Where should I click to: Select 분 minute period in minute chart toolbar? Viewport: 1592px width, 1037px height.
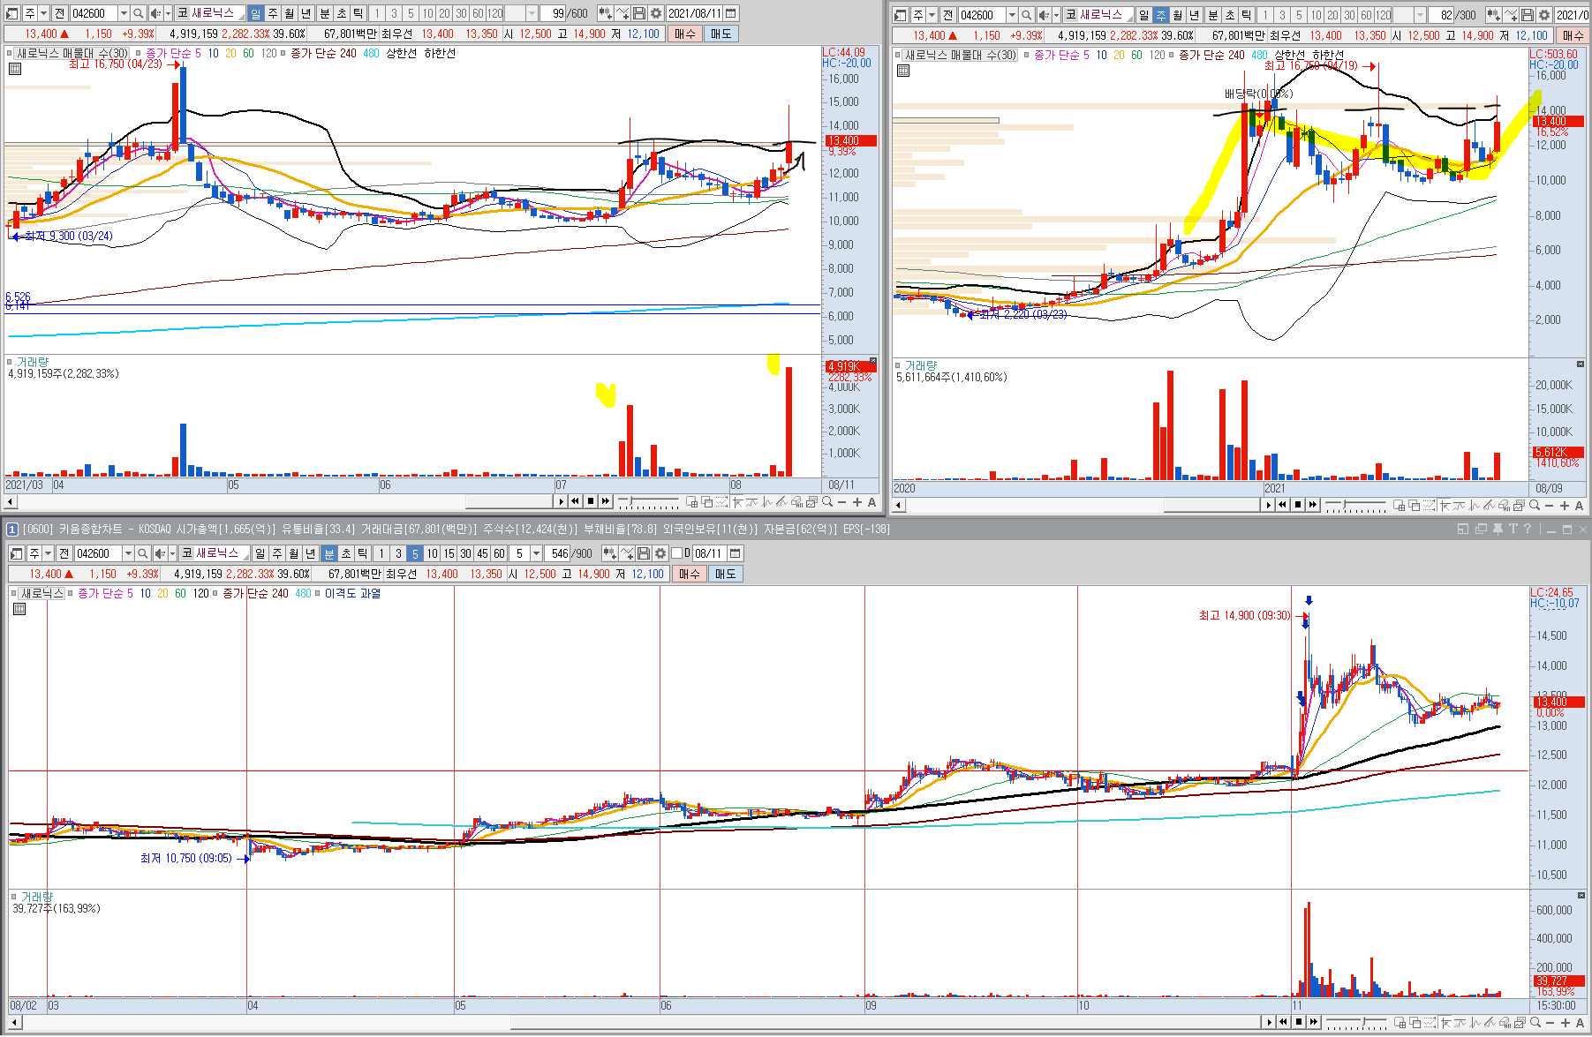tap(328, 553)
